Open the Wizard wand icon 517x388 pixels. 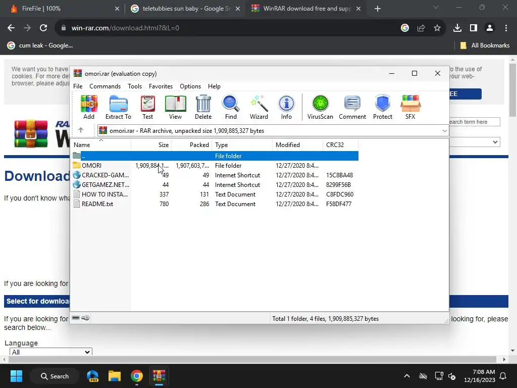coord(259,107)
